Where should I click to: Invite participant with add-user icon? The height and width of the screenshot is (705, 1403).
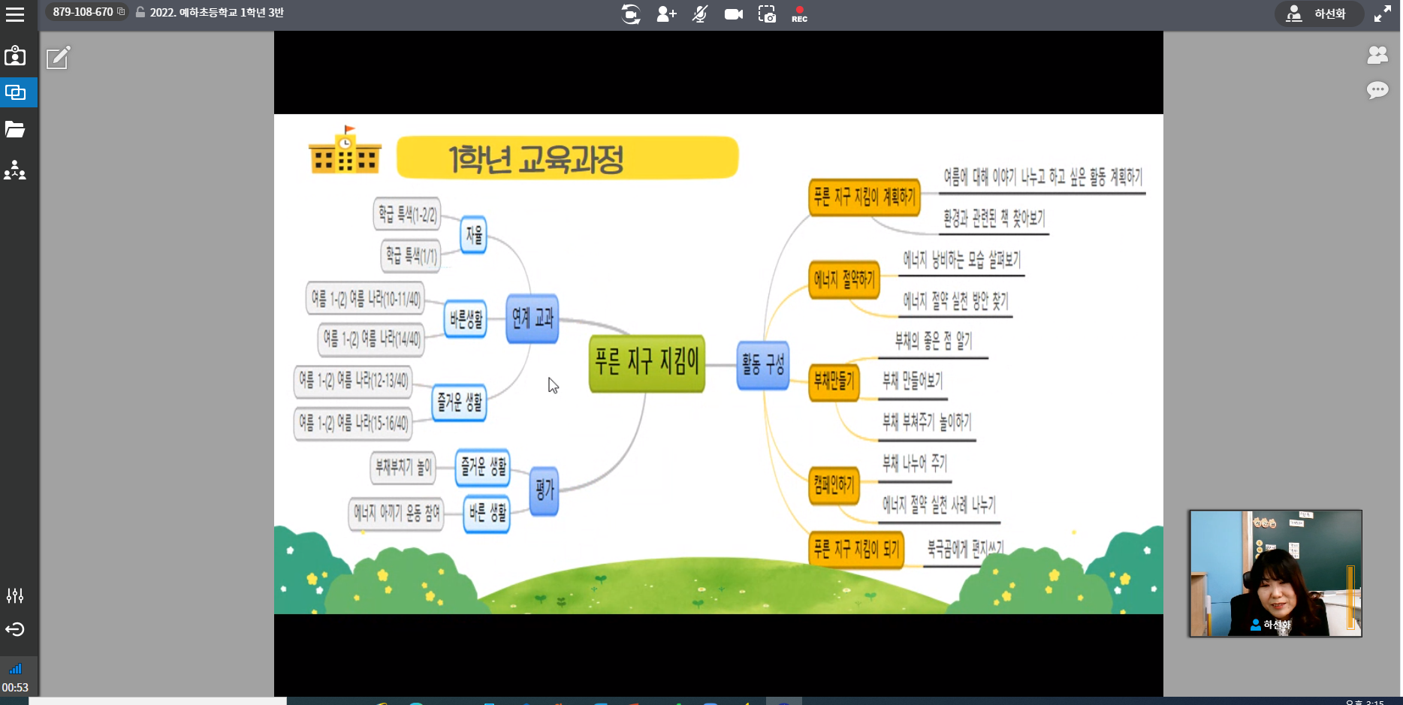coord(667,14)
